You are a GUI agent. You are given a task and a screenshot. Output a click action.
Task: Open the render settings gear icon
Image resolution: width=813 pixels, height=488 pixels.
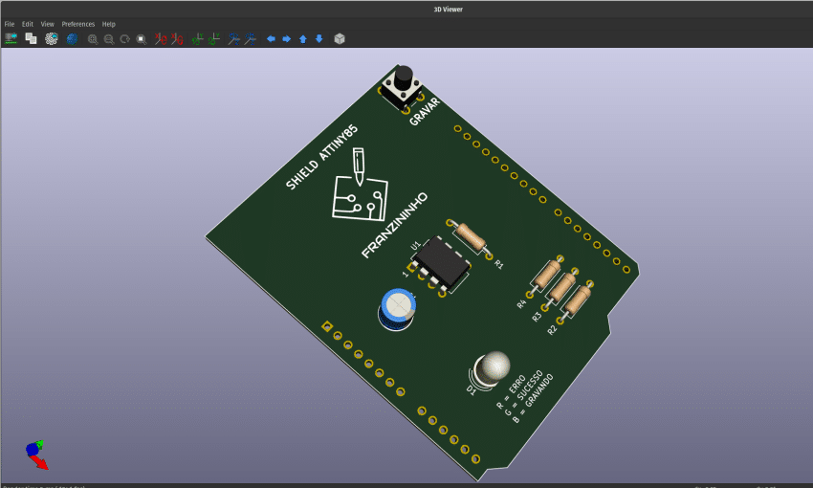(52, 39)
